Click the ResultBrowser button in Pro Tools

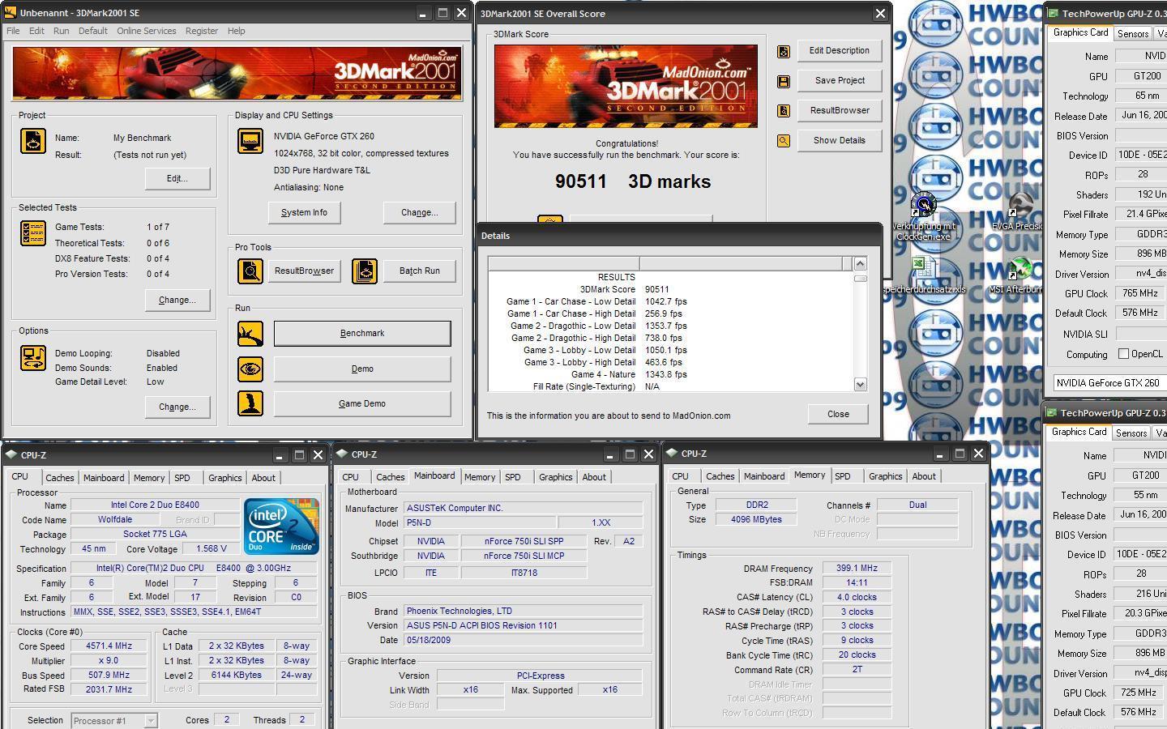[x=304, y=271]
